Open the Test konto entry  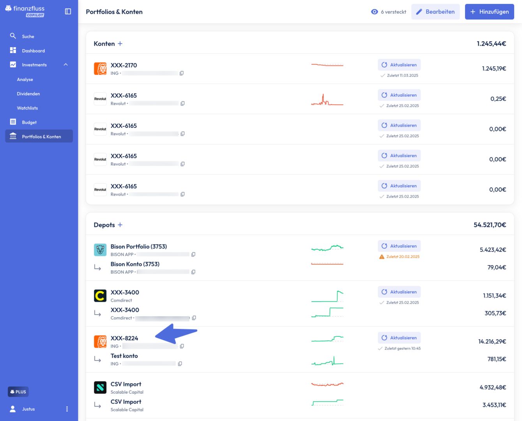click(124, 356)
